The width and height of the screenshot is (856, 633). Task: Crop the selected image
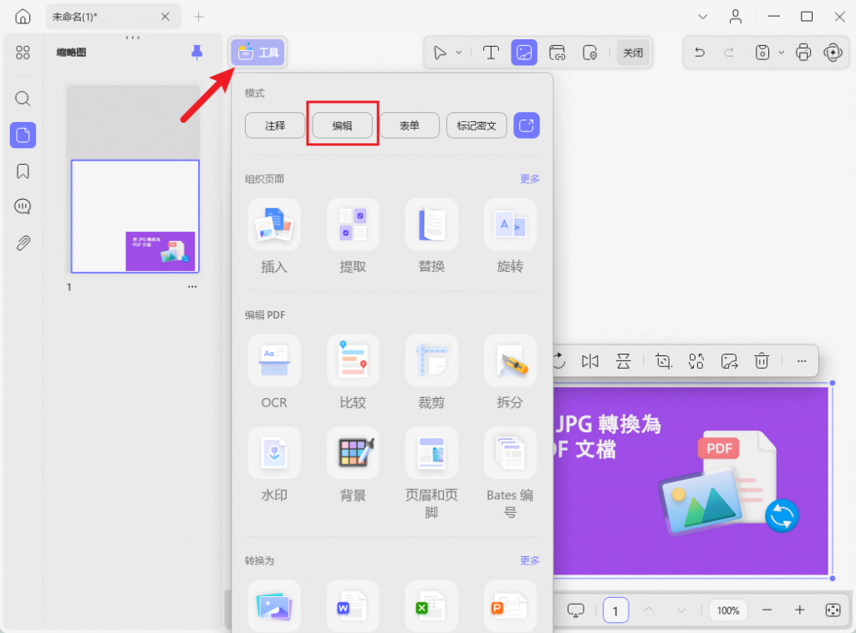tap(663, 361)
